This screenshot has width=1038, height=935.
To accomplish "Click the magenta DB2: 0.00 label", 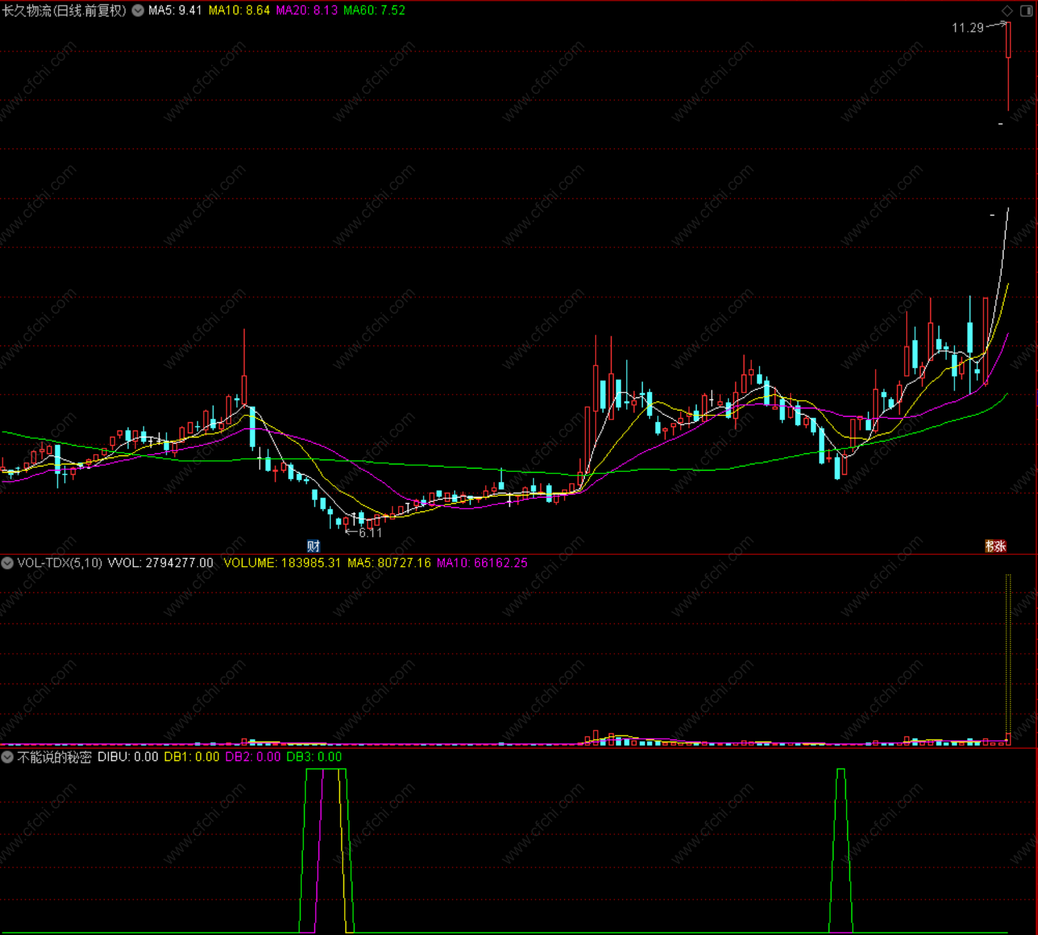I will pos(253,757).
